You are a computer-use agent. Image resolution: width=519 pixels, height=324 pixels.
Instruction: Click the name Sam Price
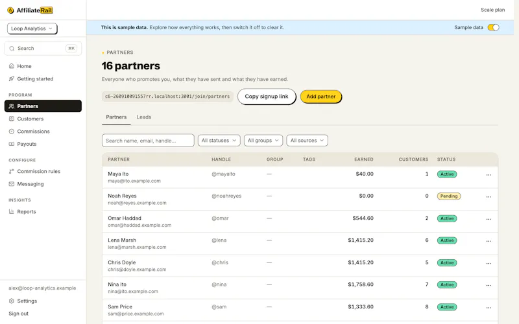point(120,307)
